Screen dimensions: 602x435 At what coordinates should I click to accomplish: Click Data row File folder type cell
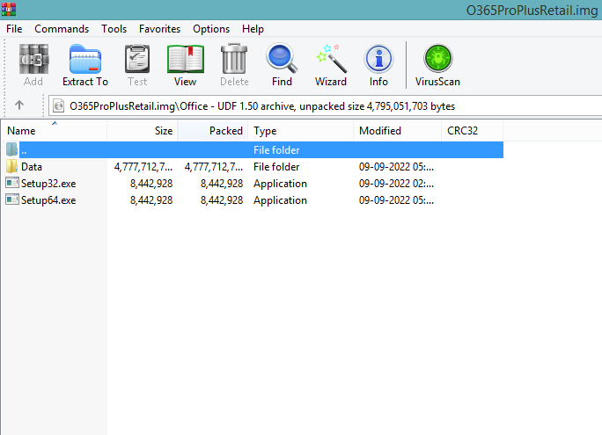tap(276, 167)
